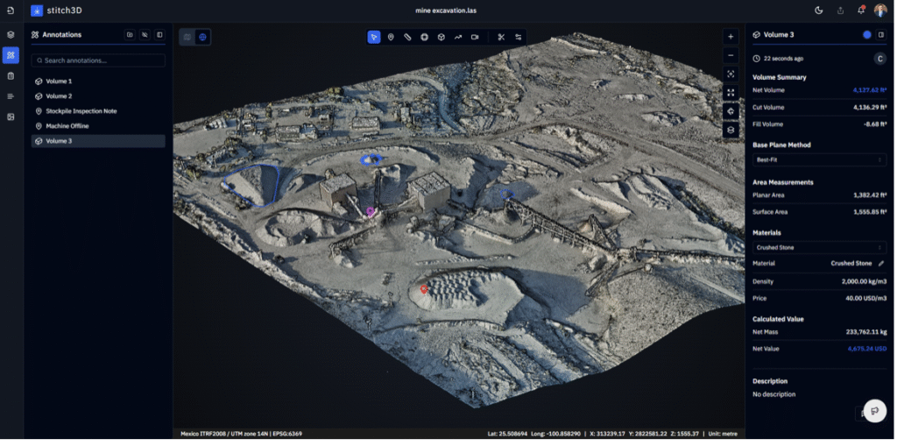Click the share/upload icon in header

pos(840,11)
